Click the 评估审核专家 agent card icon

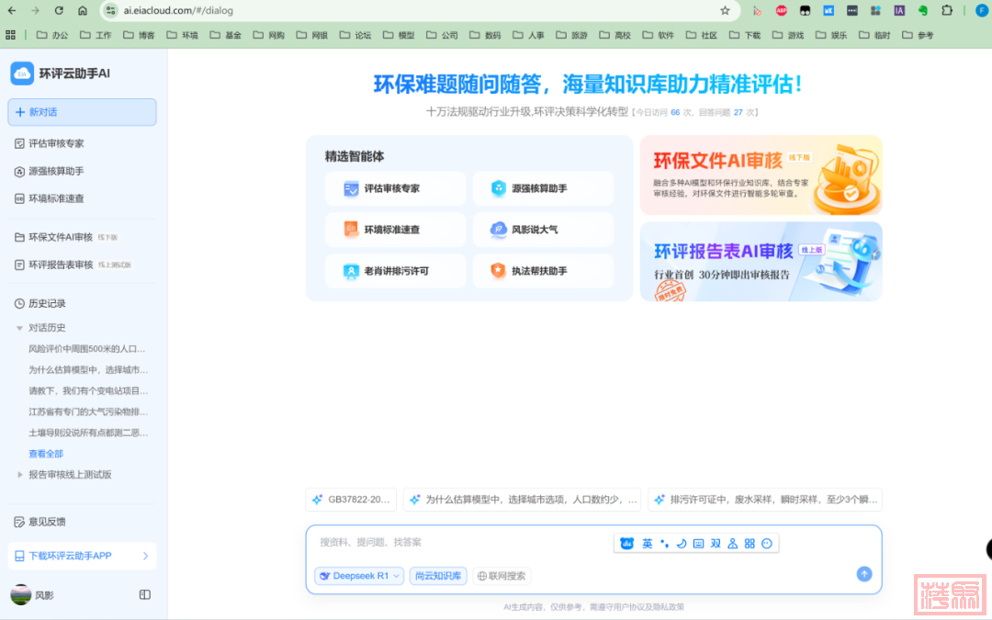coord(351,188)
